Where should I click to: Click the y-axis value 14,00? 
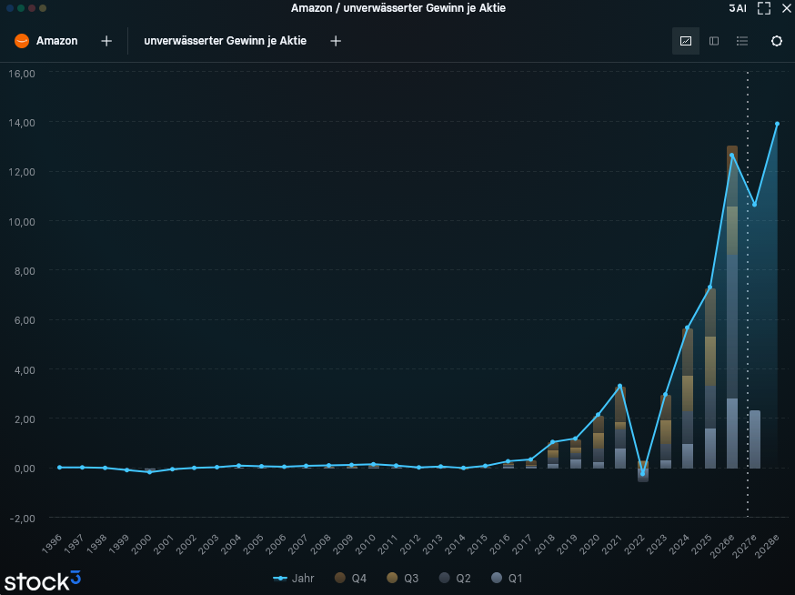[x=22, y=123]
